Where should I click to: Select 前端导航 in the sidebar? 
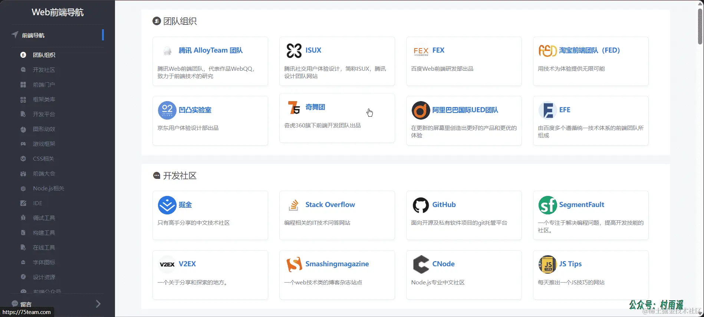click(57, 35)
